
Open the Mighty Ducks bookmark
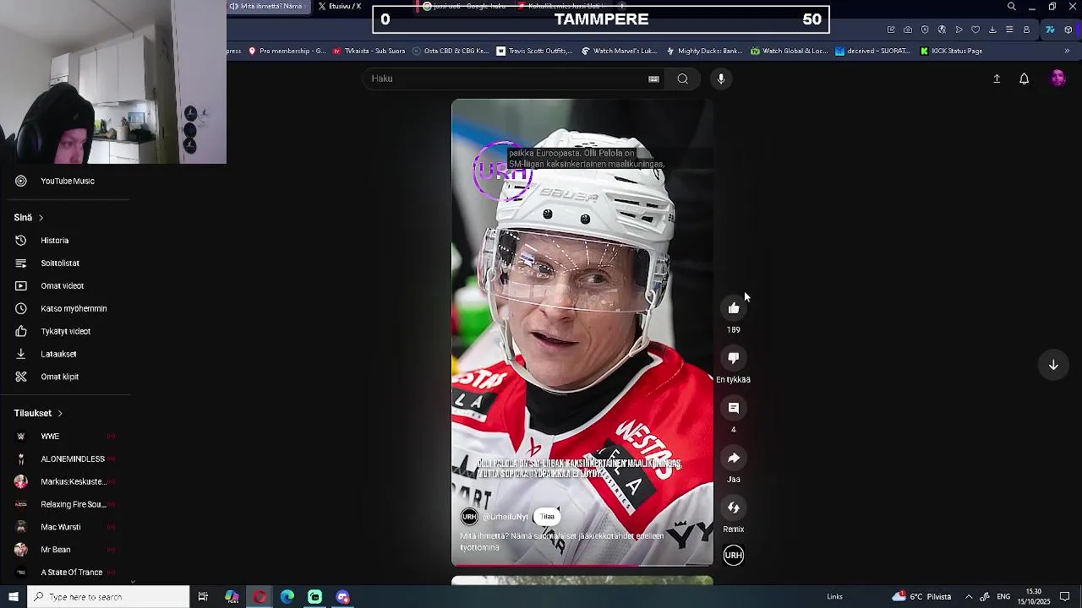(x=704, y=51)
